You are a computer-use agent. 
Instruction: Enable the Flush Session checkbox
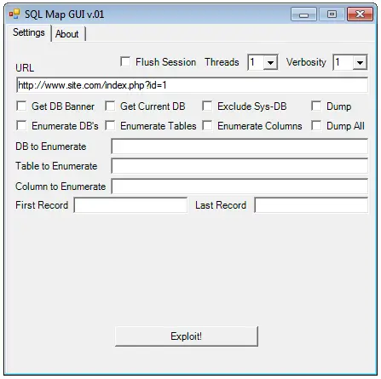pyautogui.click(x=125, y=61)
